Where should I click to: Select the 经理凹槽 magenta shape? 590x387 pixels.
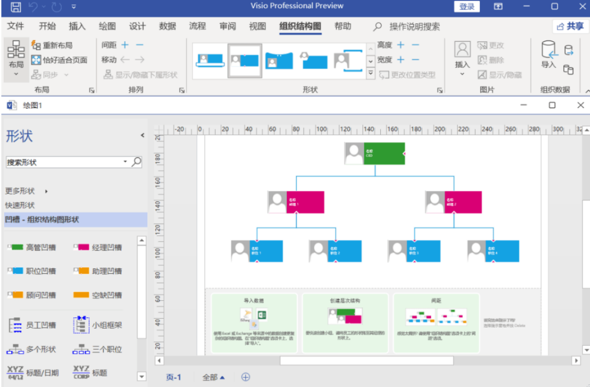point(97,247)
